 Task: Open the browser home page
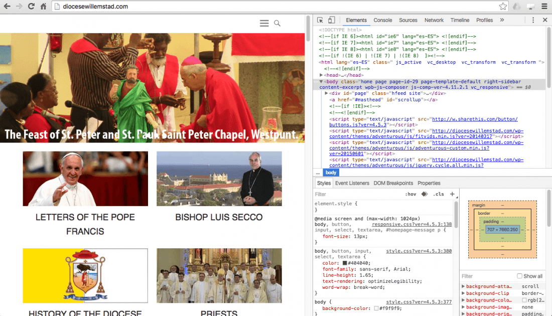coord(43,7)
